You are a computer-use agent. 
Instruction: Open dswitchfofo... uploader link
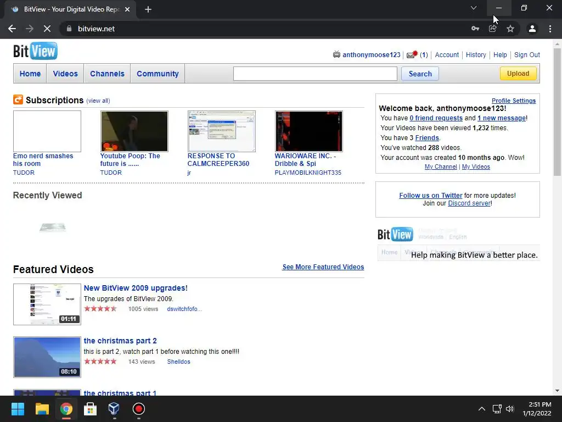click(184, 309)
